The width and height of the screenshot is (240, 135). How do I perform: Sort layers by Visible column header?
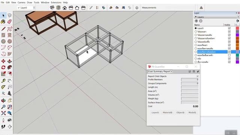pos(227,25)
